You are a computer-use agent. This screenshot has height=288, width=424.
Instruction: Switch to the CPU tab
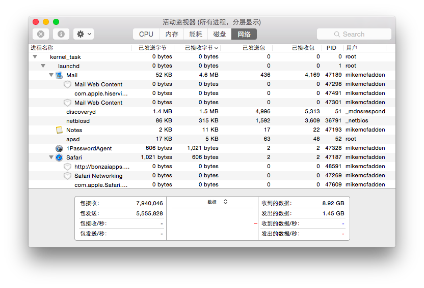(146, 34)
